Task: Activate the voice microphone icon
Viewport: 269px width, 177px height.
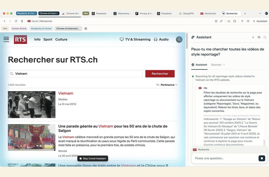Action: [x=22, y=21]
